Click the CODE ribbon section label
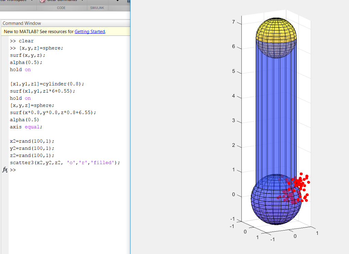The height and width of the screenshot is (254, 349). click(62, 7)
